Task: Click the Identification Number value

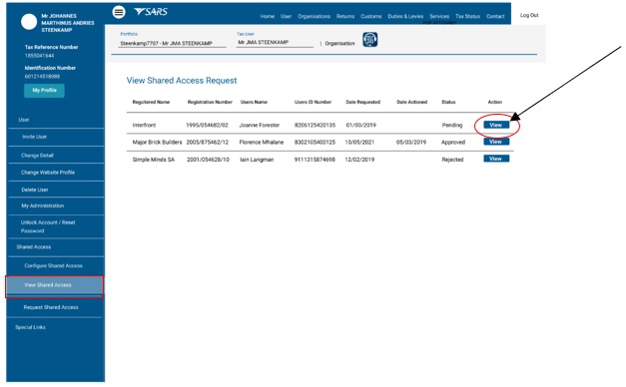Action: point(42,77)
